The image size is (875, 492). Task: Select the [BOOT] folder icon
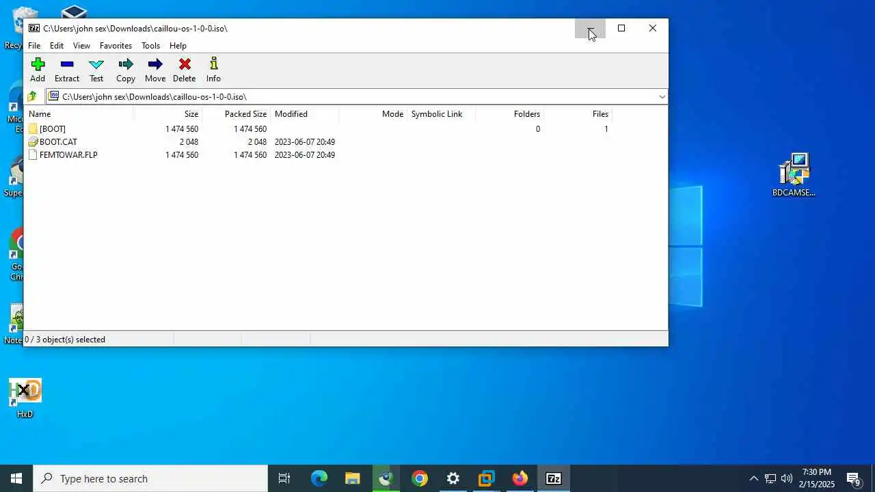click(33, 128)
